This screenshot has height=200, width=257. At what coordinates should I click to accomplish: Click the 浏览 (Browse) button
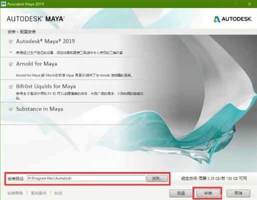pos(157,178)
